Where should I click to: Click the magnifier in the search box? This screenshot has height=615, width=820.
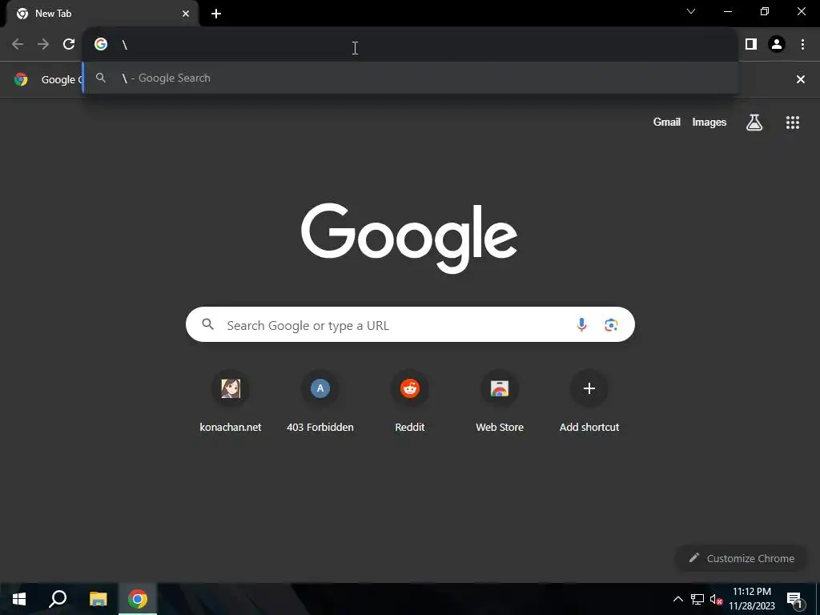tap(208, 325)
